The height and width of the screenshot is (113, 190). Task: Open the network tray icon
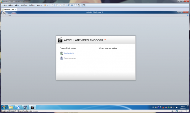(174, 107)
